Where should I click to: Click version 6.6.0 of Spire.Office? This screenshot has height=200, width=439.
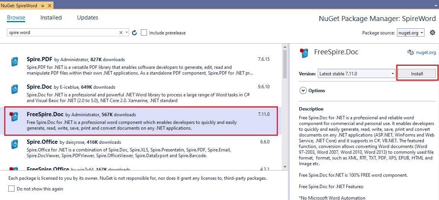coord(265,141)
